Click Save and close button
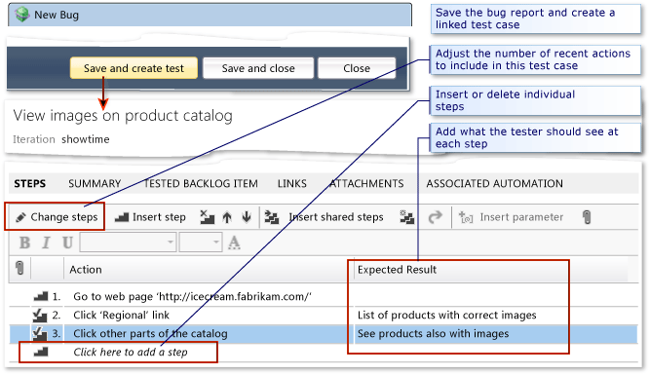 258,68
